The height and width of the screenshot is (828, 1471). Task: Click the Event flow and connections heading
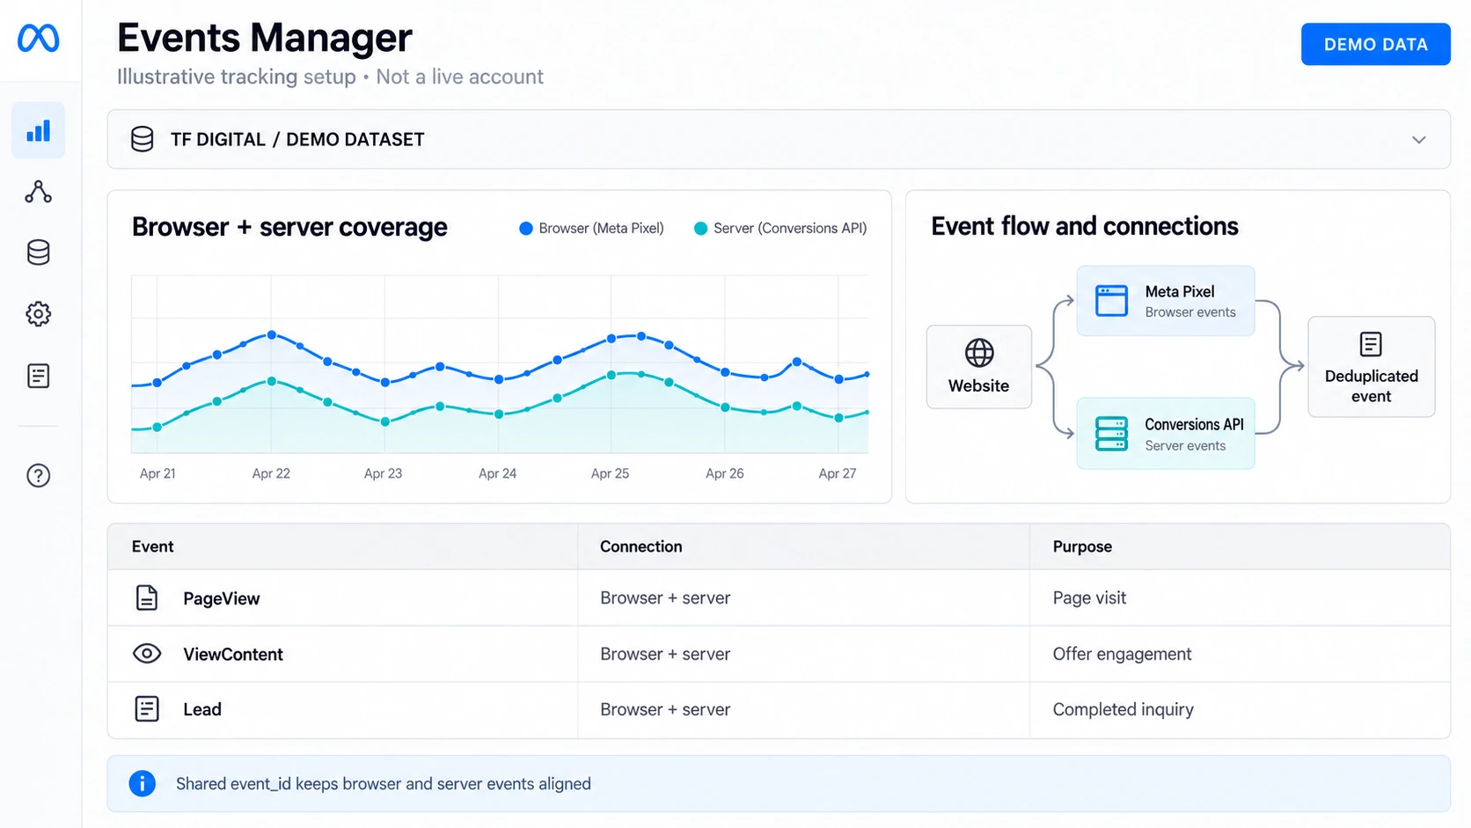[1085, 226]
